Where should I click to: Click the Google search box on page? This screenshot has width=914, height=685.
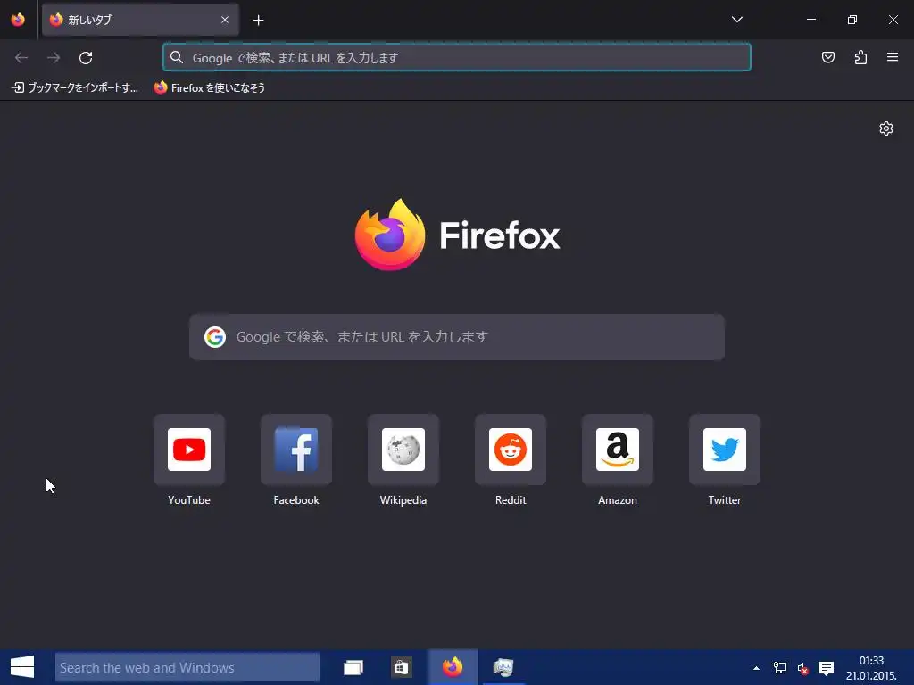pyautogui.click(x=457, y=337)
